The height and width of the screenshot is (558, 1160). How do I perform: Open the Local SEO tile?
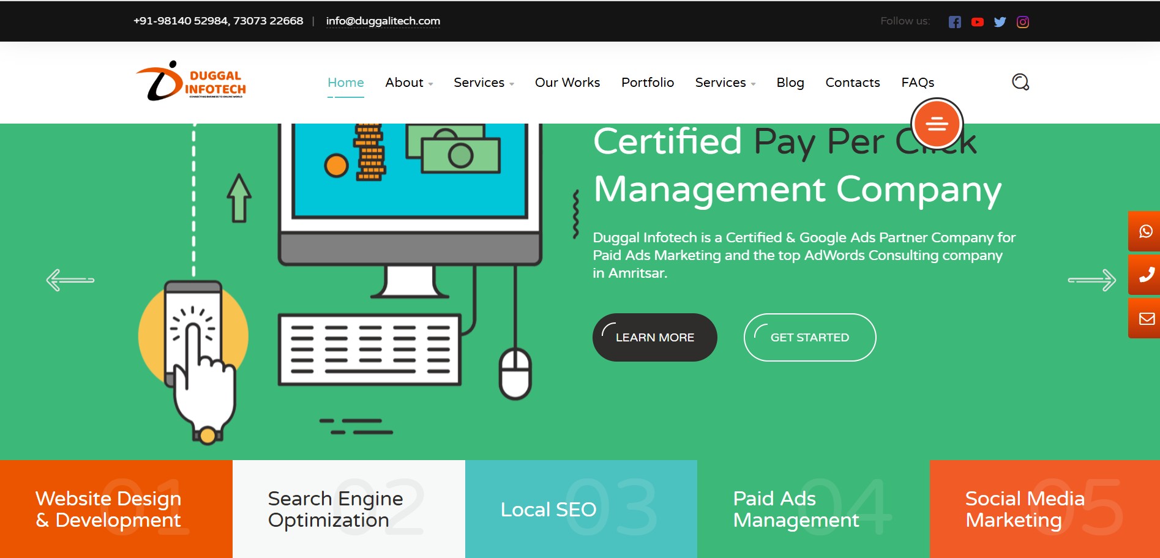click(x=581, y=509)
